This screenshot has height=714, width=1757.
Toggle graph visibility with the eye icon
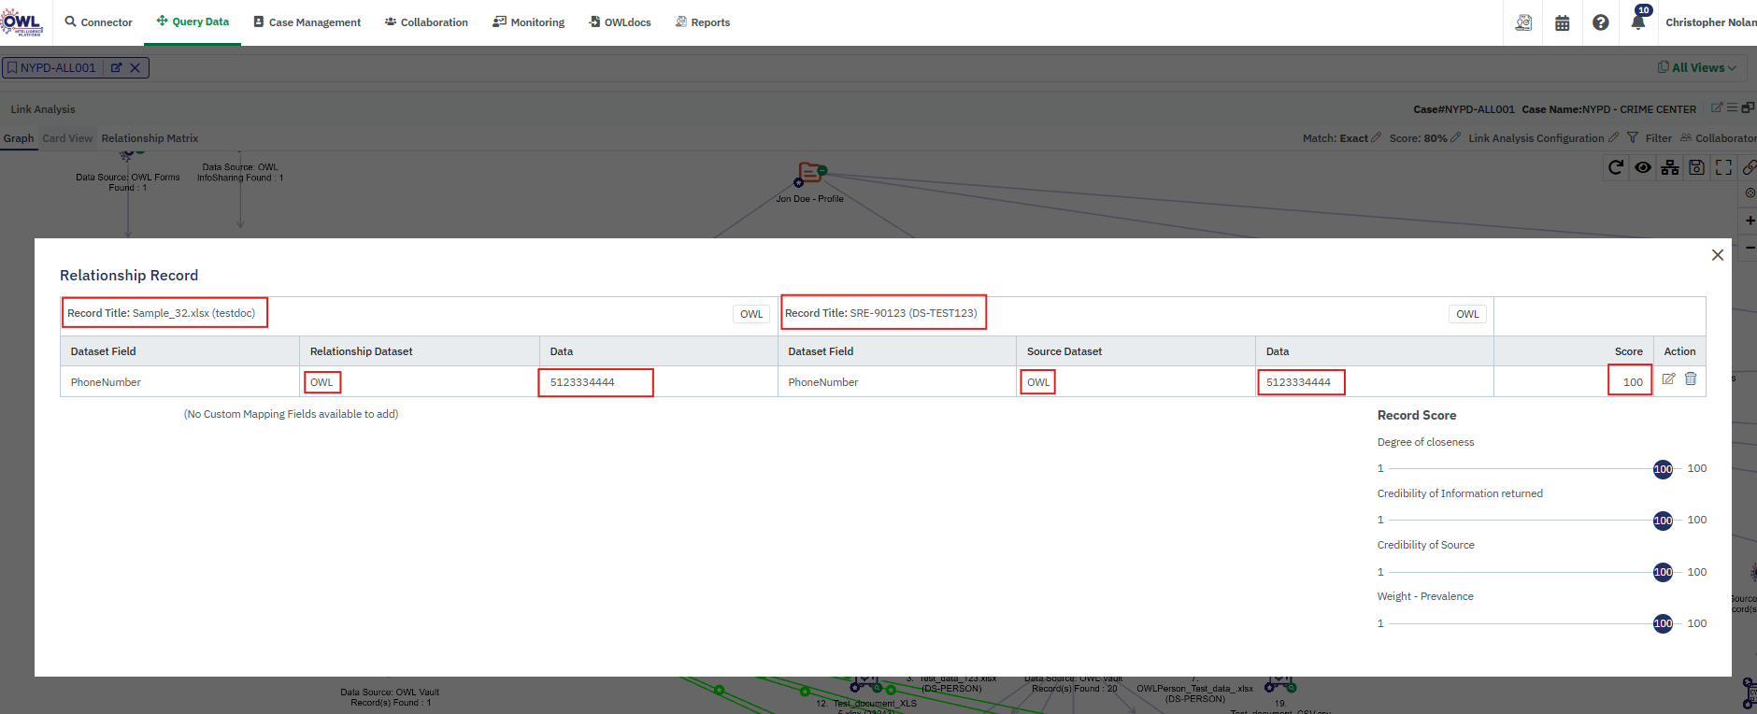click(x=1642, y=167)
